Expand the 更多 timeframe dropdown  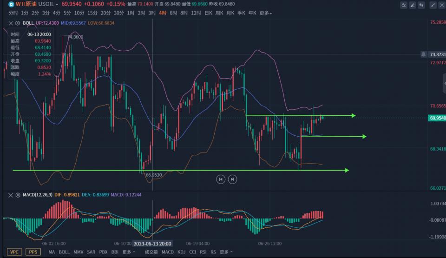[x=266, y=13]
